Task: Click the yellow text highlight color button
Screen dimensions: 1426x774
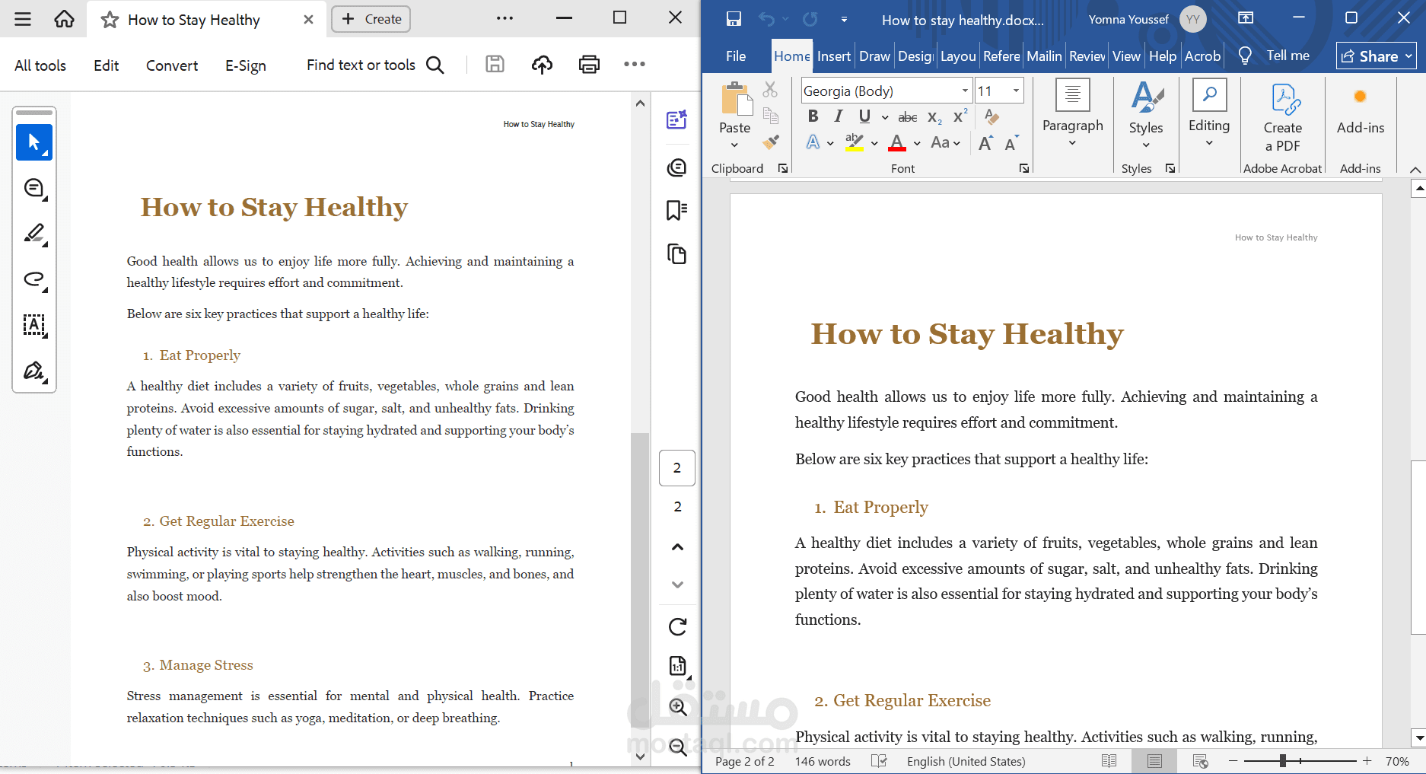Action: click(855, 142)
